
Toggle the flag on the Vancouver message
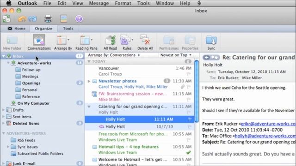[189, 74]
